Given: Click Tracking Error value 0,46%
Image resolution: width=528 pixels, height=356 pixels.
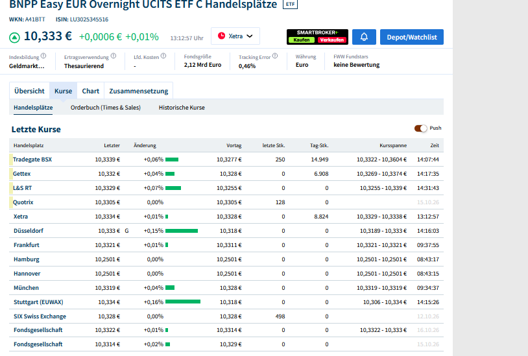Looking at the screenshot, I should click(247, 66).
